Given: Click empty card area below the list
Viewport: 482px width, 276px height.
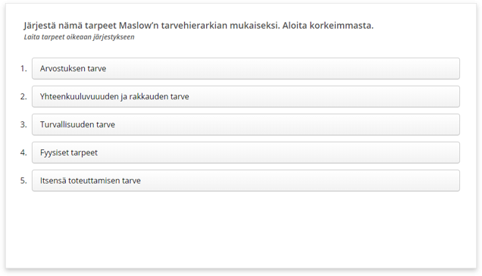Looking at the screenshot, I should pyautogui.click(x=241, y=229).
